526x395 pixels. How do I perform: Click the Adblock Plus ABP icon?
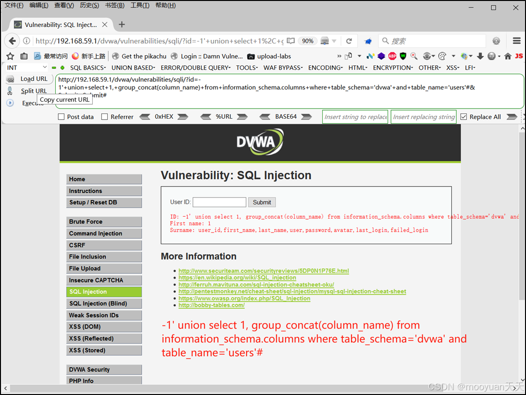click(x=392, y=56)
